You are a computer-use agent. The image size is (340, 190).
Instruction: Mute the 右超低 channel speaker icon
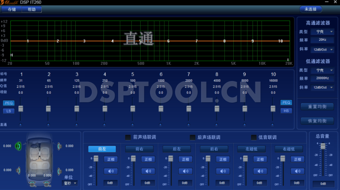click(x=296, y=171)
